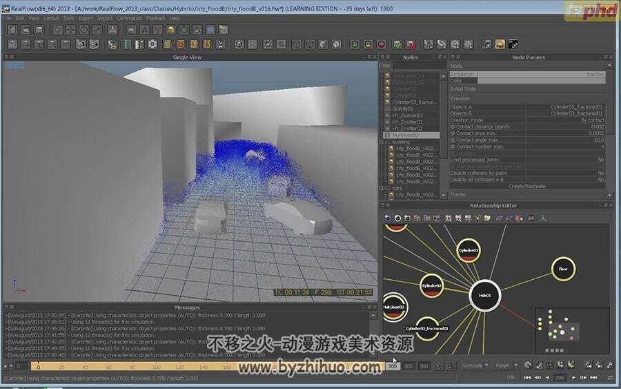Click the Save Project disk icon

tap(39, 30)
